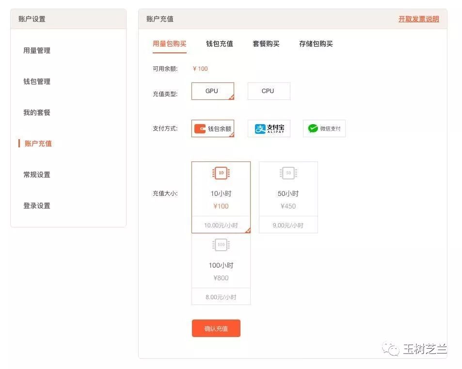
Task: Select the WeChat Pay payment icon
Action: point(324,128)
